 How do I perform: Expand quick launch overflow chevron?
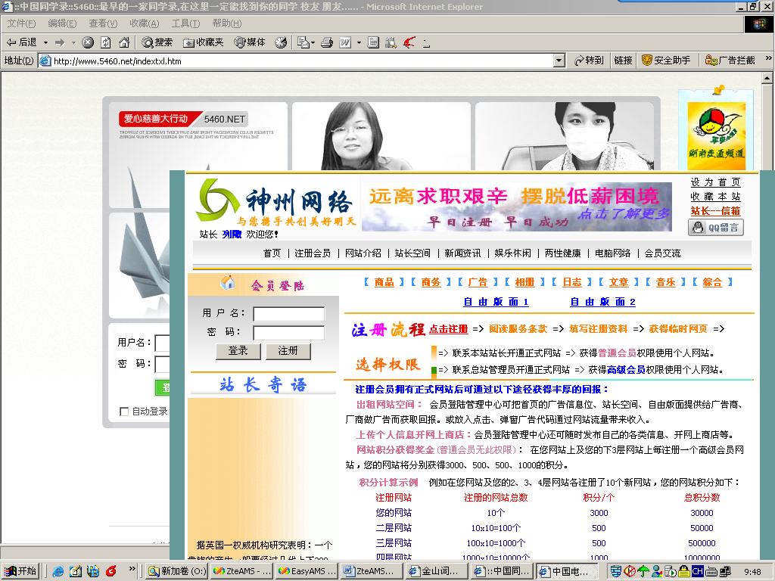tap(132, 569)
